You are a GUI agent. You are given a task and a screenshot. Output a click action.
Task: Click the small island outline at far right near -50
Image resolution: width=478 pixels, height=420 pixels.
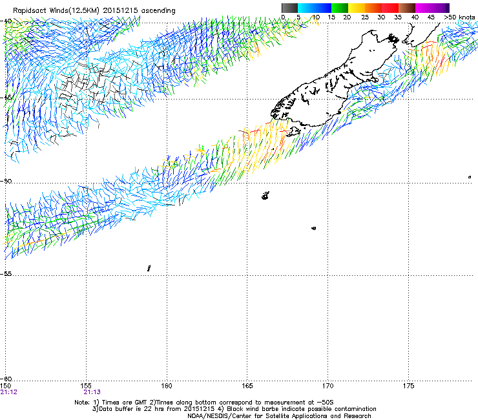coord(470,177)
